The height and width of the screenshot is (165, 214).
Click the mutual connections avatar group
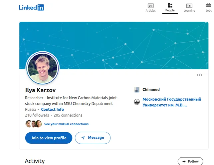coord(34,124)
